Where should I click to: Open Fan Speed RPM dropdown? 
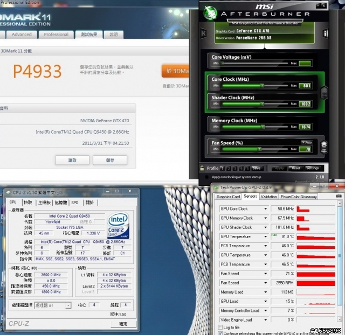(266, 283)
